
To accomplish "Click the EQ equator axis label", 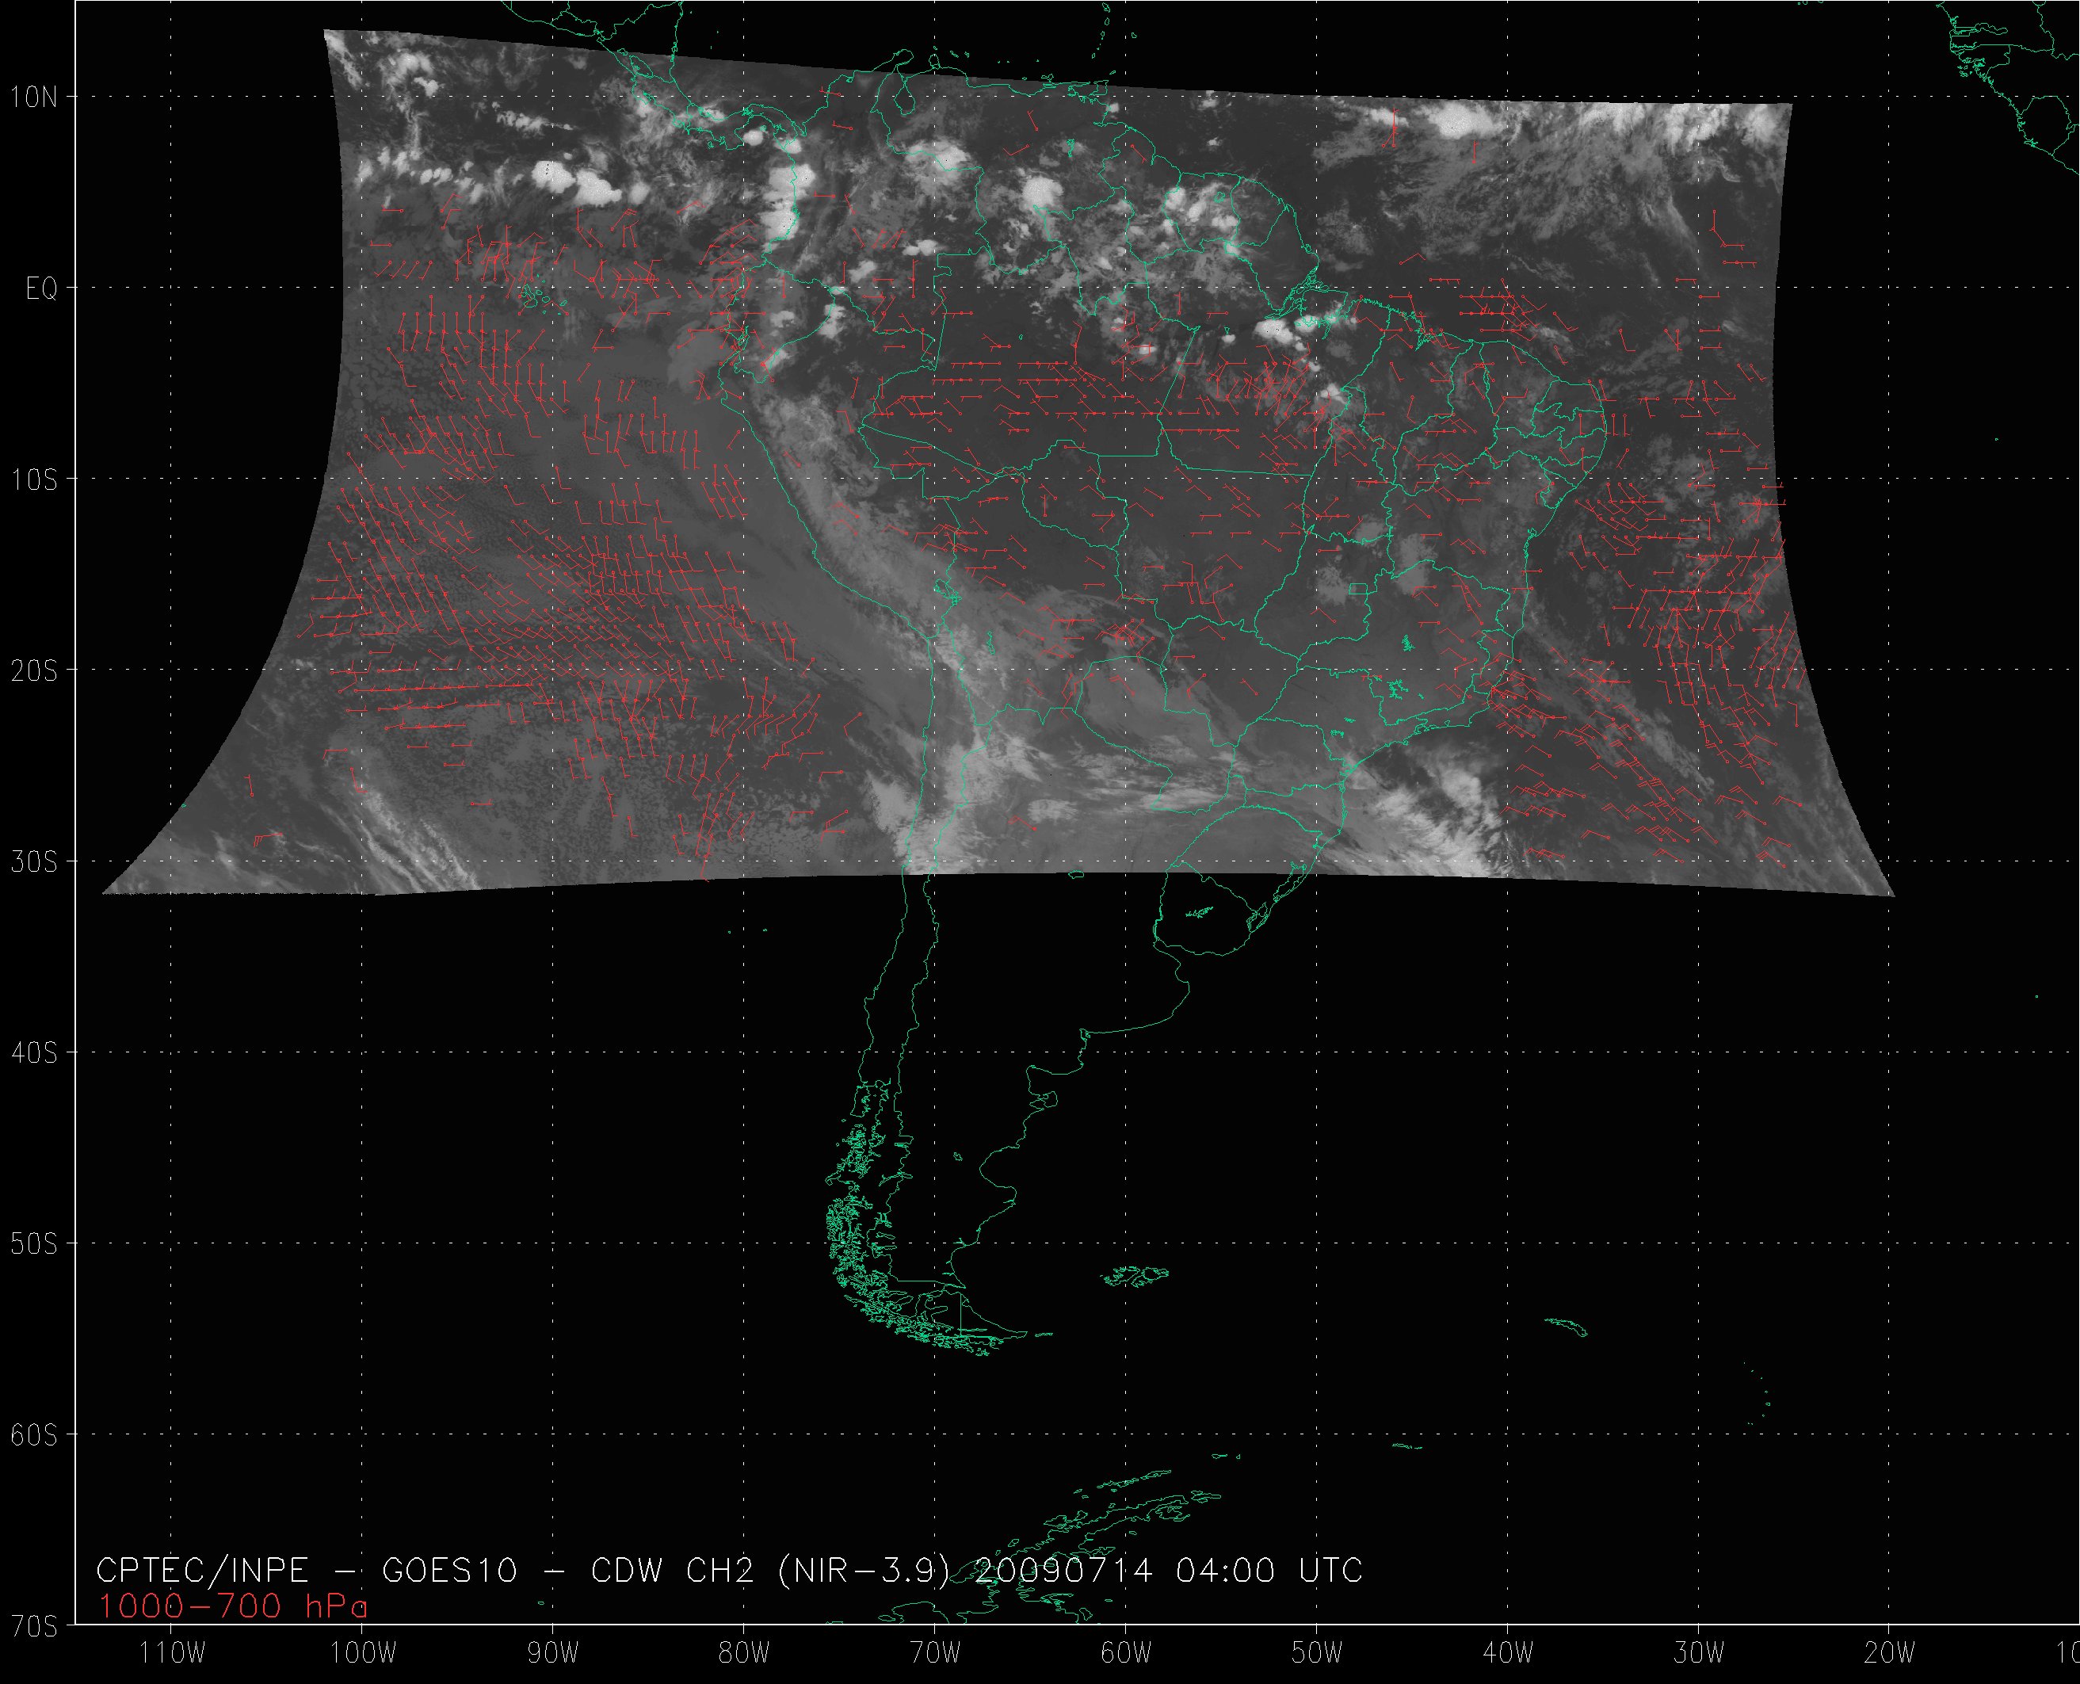I will pos(42,288).
